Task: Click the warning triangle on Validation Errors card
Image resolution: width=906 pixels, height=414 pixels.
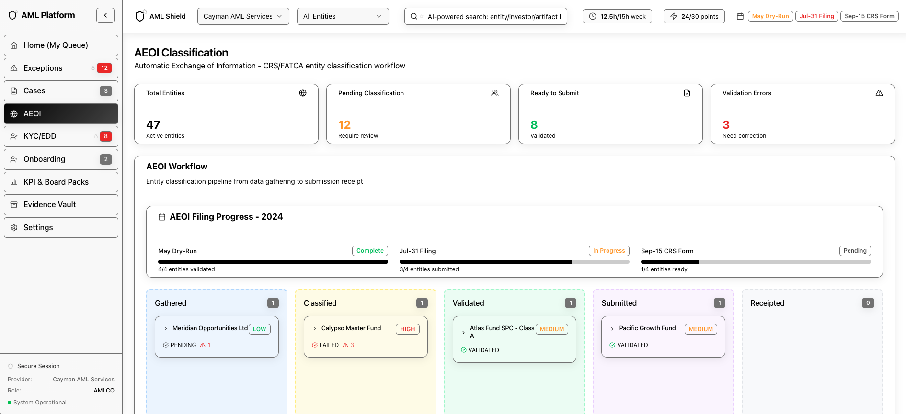Action: [x=879, y=93]
